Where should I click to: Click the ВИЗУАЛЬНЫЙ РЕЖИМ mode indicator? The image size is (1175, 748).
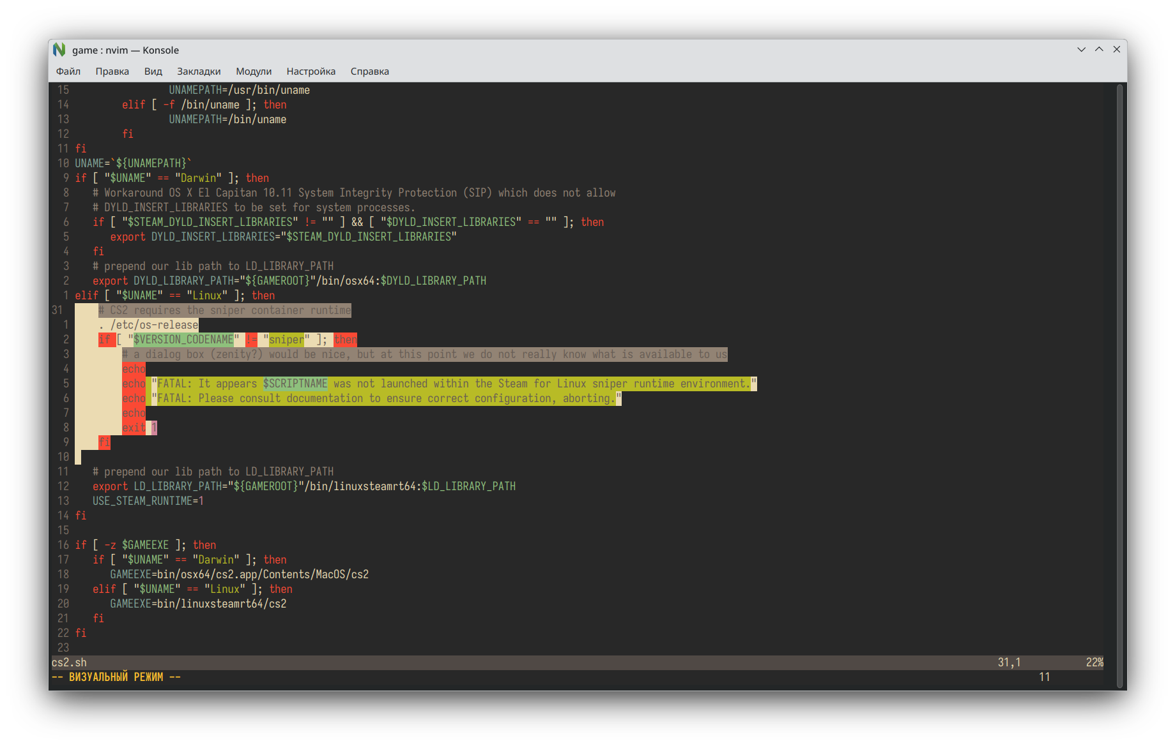[x=116, y=677]
